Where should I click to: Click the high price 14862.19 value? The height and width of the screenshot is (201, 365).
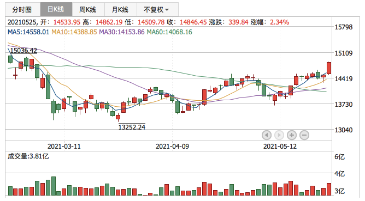click(109, 22)
